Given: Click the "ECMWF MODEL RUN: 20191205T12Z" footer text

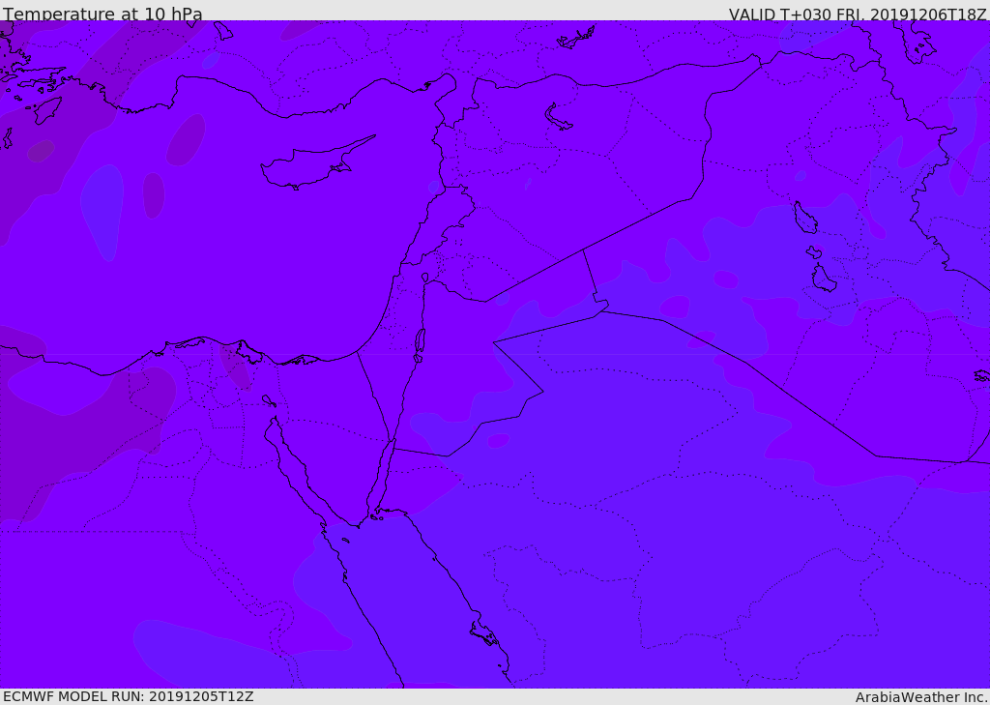Looking at the screenshot, I should click(x=129, y=697).
